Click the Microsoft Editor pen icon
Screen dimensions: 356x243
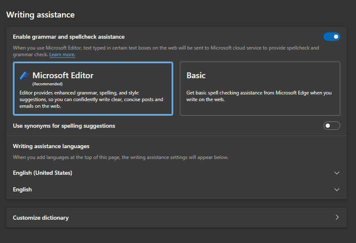[24, 75]
